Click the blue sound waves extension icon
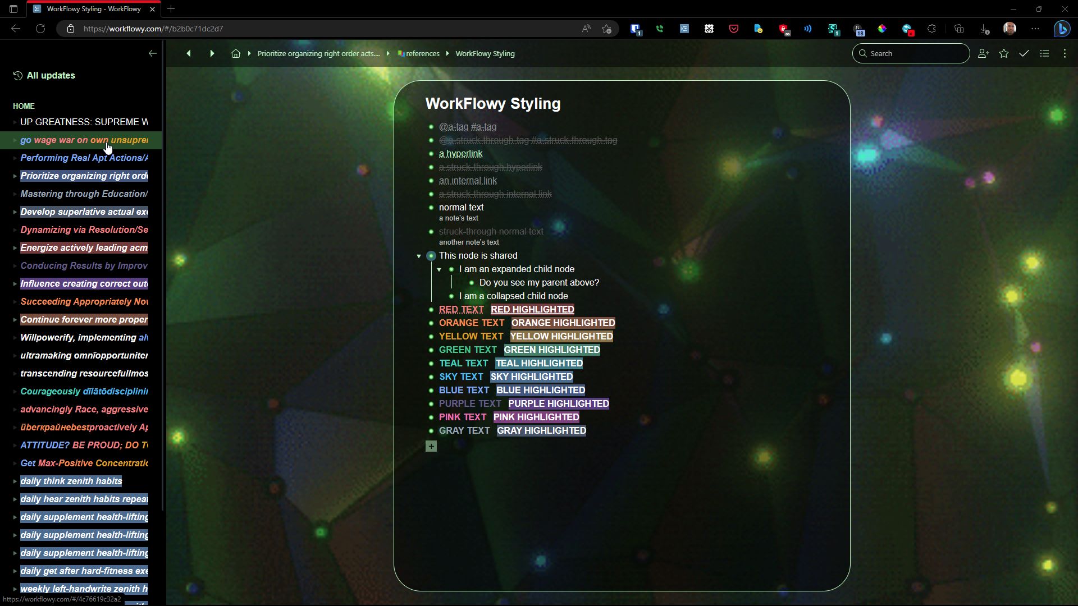1078x606 pixels. point(808,29)
